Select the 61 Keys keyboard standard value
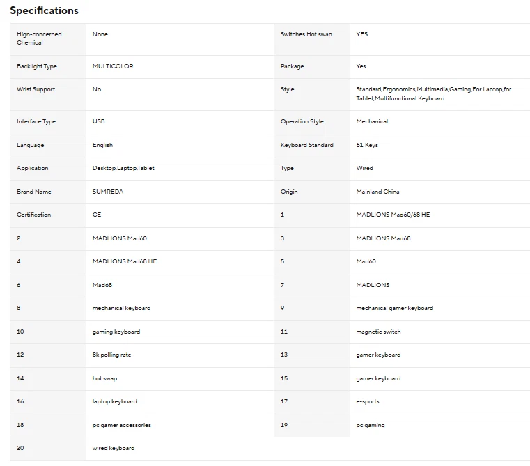530x466 pixels. pos(367,145)
